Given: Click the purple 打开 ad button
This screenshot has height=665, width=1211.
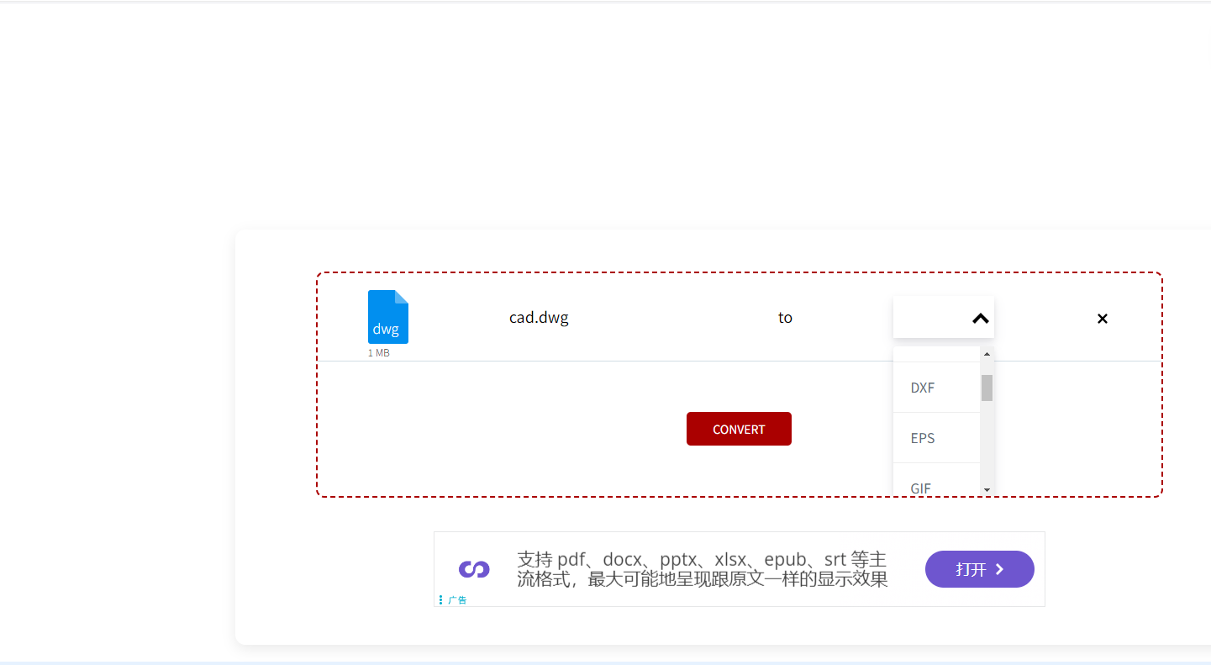Looking at the screenshot, I should click(x=979, y=569).
